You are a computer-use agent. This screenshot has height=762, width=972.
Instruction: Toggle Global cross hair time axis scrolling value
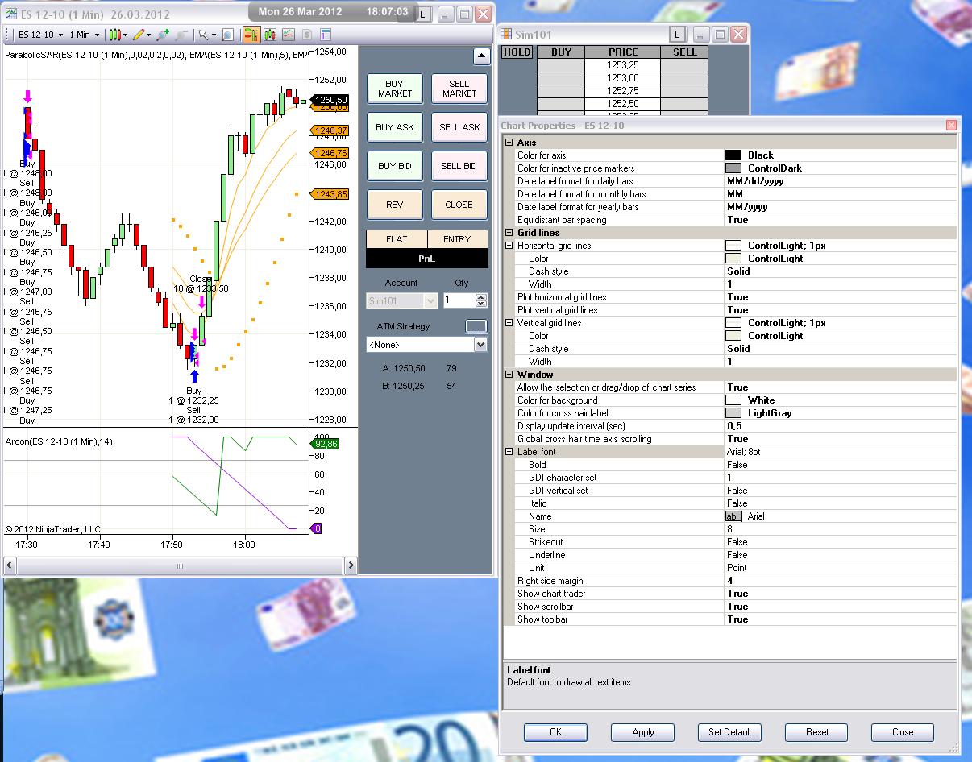click(x=841, y=439)
